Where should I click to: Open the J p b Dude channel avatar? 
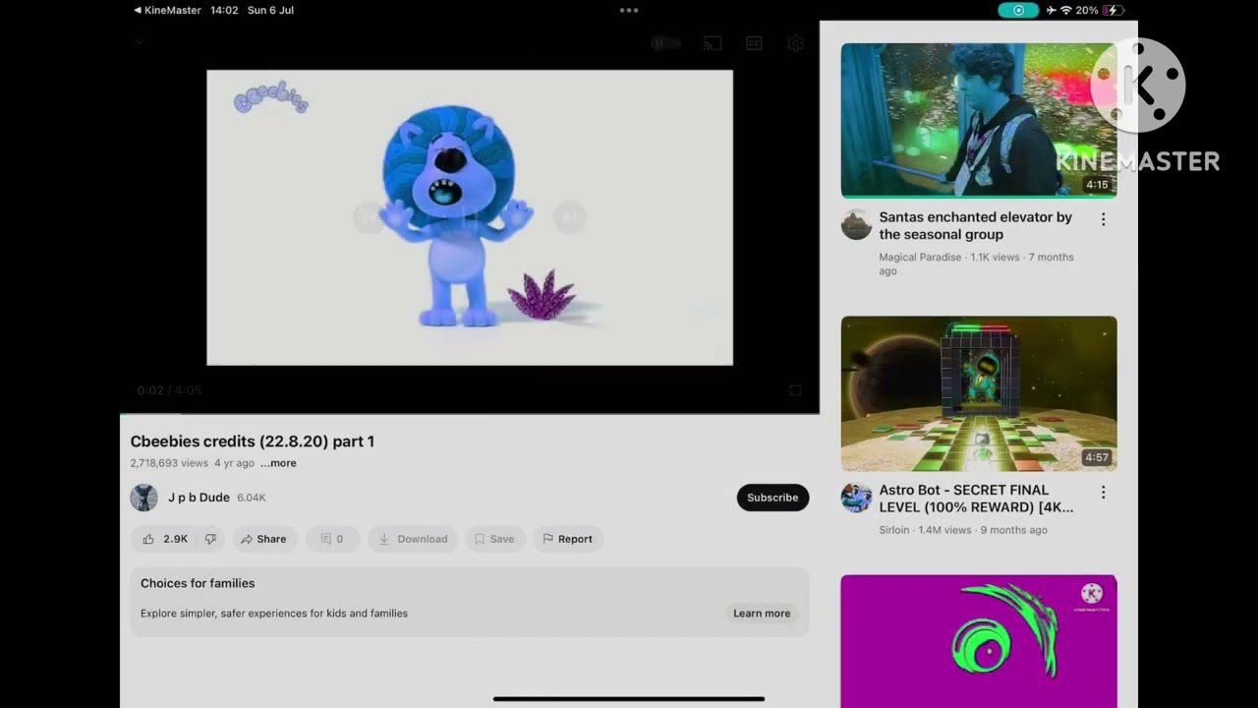143,498
